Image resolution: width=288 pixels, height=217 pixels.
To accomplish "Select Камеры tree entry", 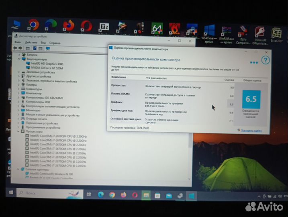I will (x=29, y=85).
